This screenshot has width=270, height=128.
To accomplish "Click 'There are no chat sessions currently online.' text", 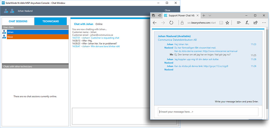I will pyautogui.click(x=35, y=96).
